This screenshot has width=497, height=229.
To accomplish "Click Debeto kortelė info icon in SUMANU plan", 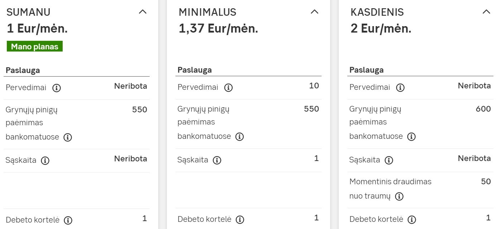I will 68,220.
